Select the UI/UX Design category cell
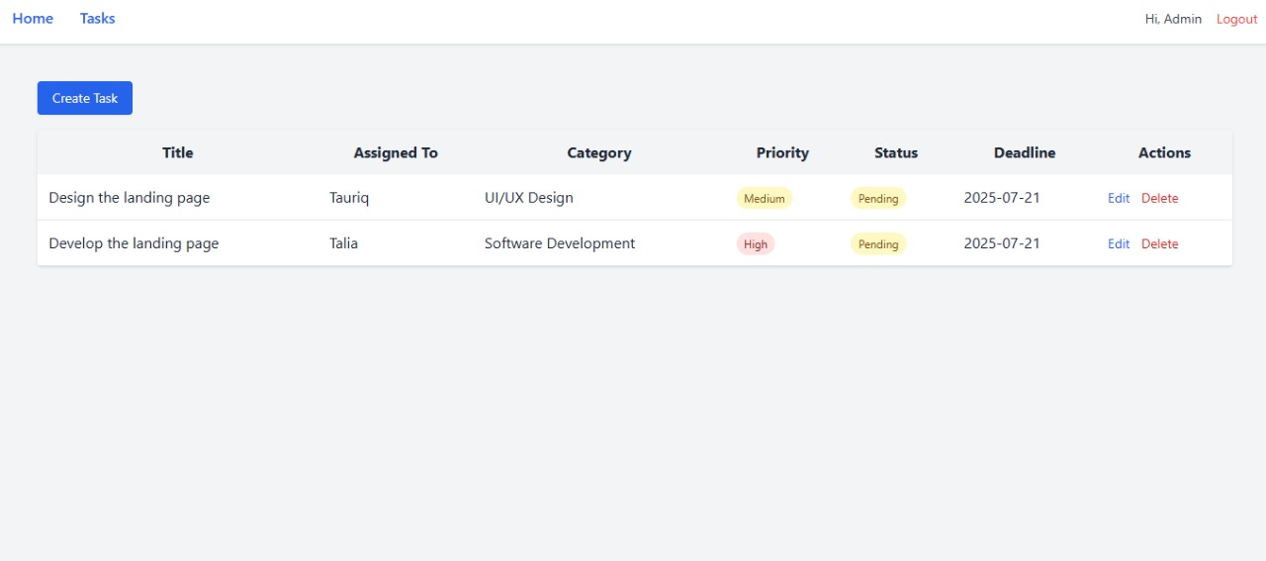Viewport: 1266px width, 561px height. (x=528, y=198)
